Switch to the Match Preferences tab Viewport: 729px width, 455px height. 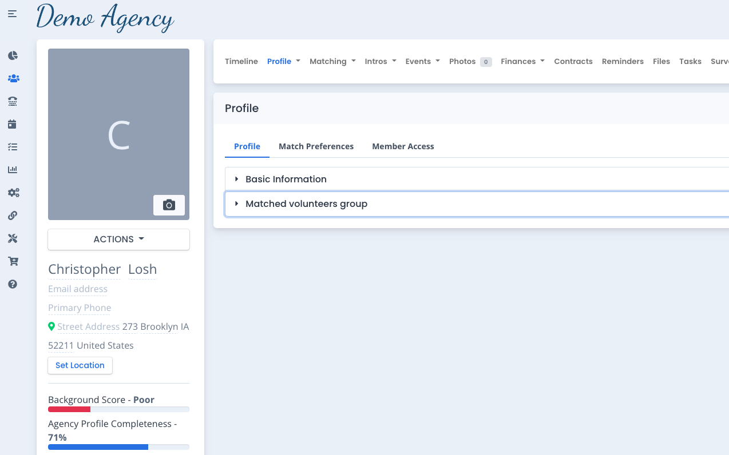point(316,146)
